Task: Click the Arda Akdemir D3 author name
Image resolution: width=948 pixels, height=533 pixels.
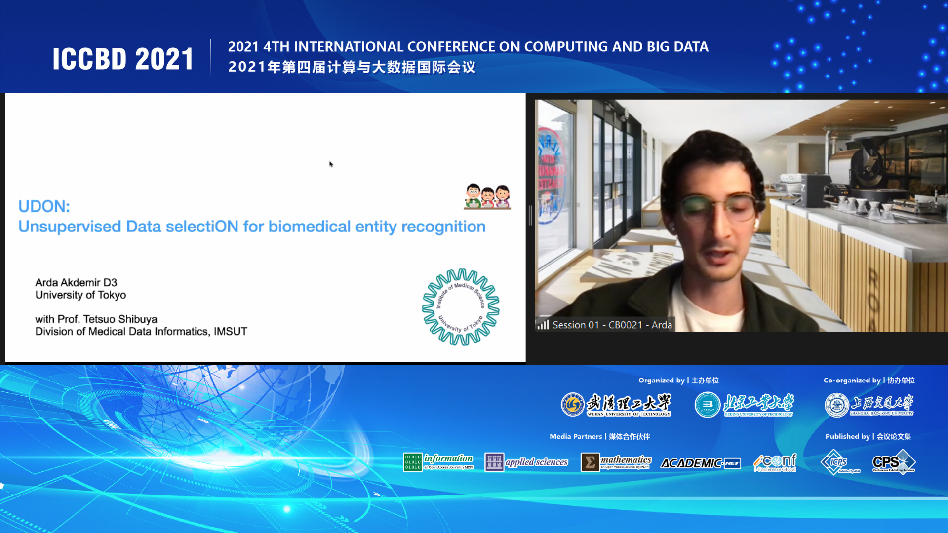Action: tap(76, 283)
